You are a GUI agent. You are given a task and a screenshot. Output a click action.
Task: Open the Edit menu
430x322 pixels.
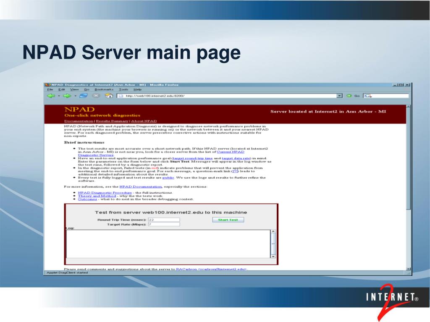[x=61, y=90]
